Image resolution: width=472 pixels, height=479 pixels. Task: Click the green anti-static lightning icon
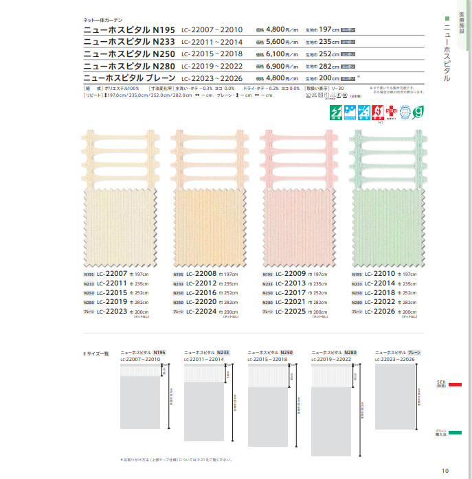click(337, 111)
